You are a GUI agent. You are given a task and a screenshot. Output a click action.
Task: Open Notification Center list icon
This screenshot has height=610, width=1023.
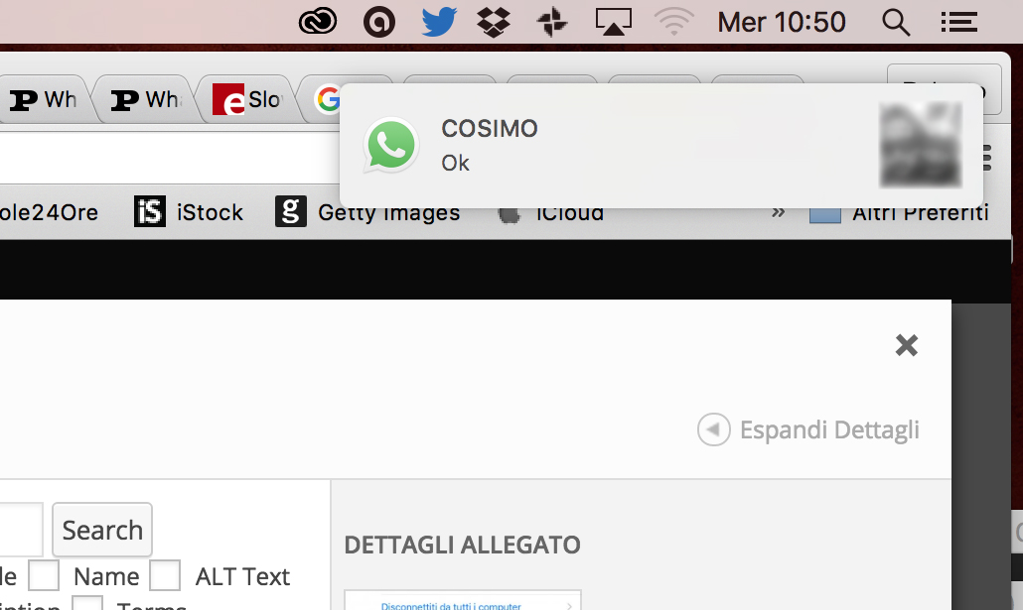958,22
